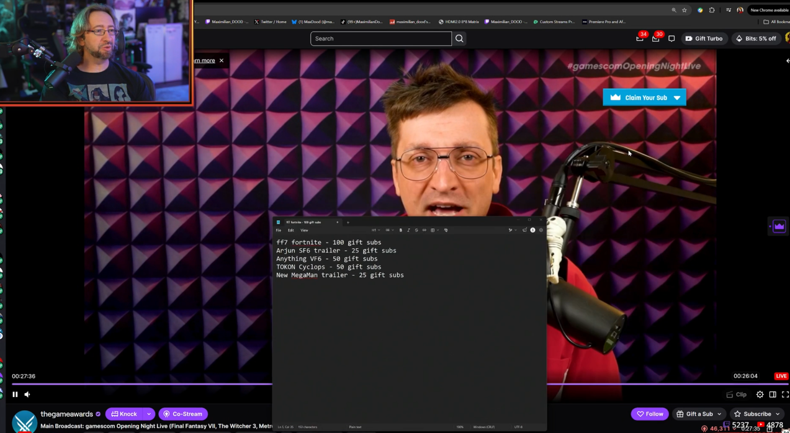Screen dimensions: 790x433
Task: Focus the Twitch Search field
Action: [x=381, y=38]
